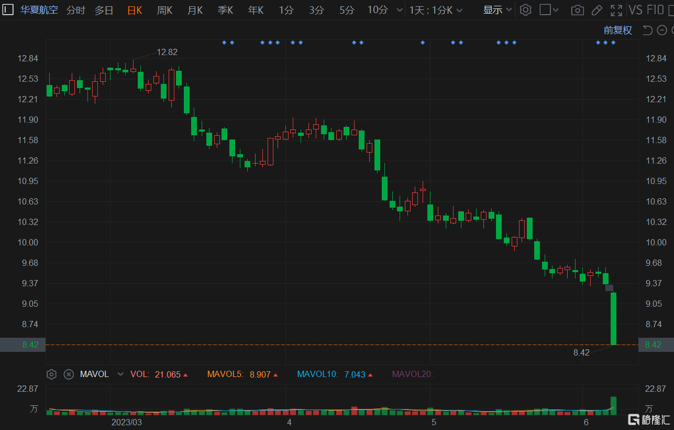Toggle the sidebar panel icon beside 华夏航空
674x430 pixels.
click(8, 10)
